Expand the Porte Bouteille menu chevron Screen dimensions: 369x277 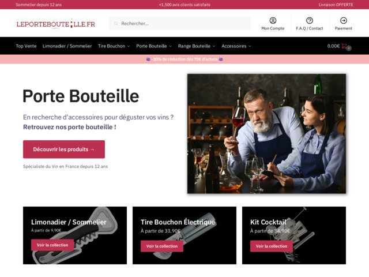pyautogui.click(x=171, y=46)
